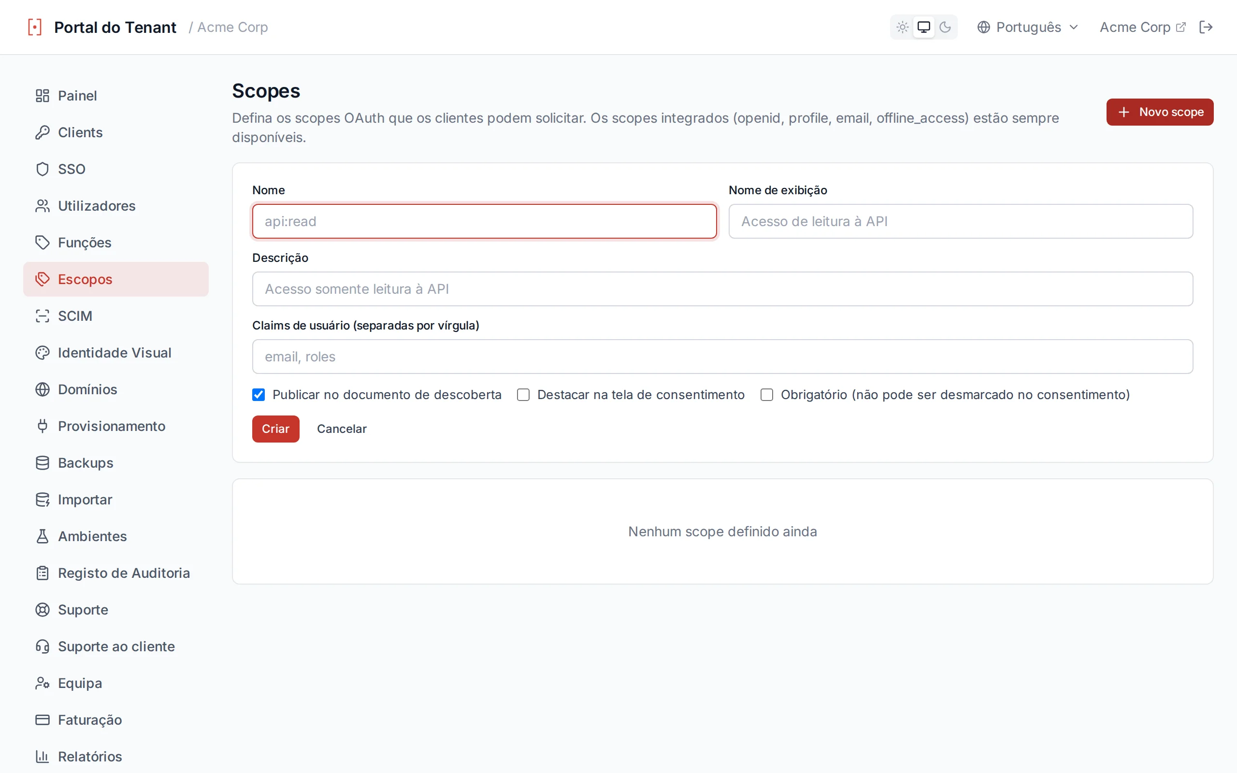Select system theme monitor icon
The height and width of the screenshot is (773, 1237).
click(x=924, y=27)
